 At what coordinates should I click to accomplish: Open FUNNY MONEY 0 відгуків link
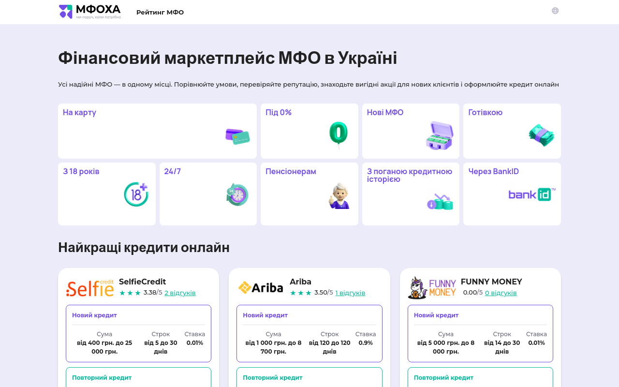coord(501,293)
